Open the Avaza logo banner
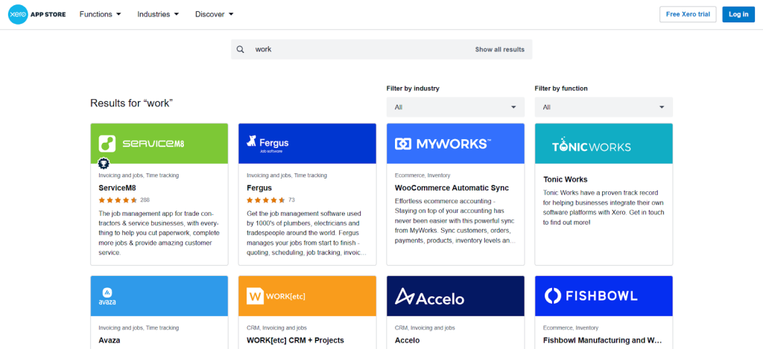The height and width of the screenshot is (349, 763). 159,296
